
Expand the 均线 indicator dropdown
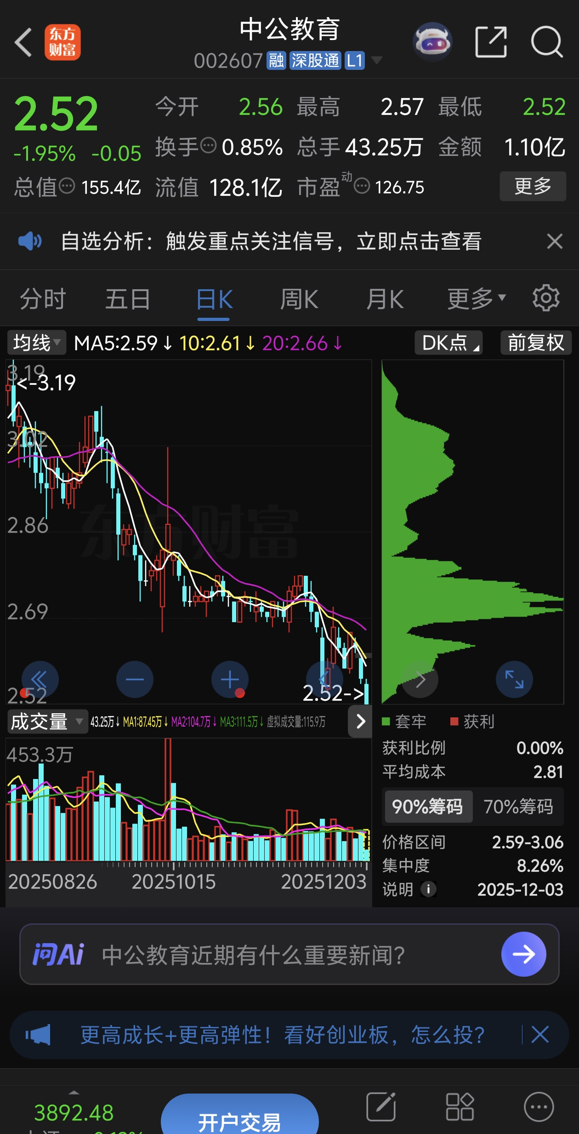[x=37, y=343]
